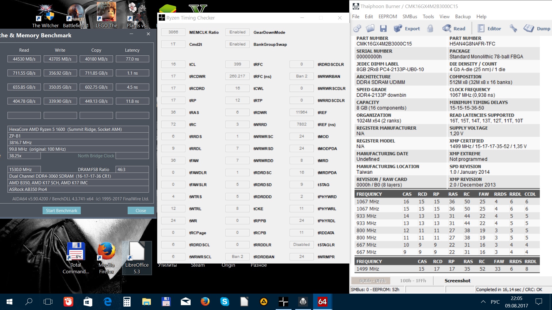The image size is (552, 310).
Task: Click the wrench tool icon
Action: pyautogui.click(x=513, y=28)
